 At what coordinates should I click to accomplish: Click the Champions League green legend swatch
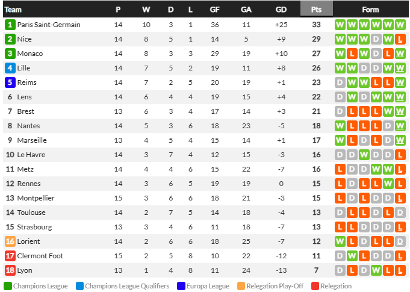tap(8, 286)
